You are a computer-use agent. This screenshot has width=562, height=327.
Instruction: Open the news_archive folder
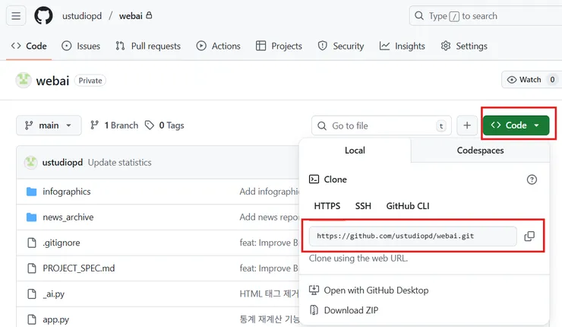[x=68, y=217]
